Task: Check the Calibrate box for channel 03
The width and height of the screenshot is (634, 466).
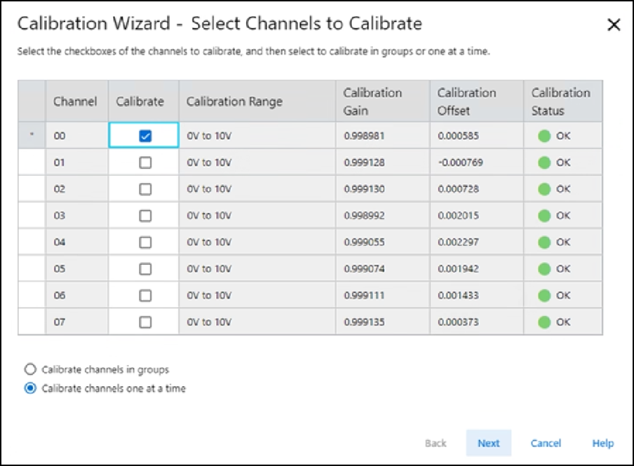Action: [145, 216]
